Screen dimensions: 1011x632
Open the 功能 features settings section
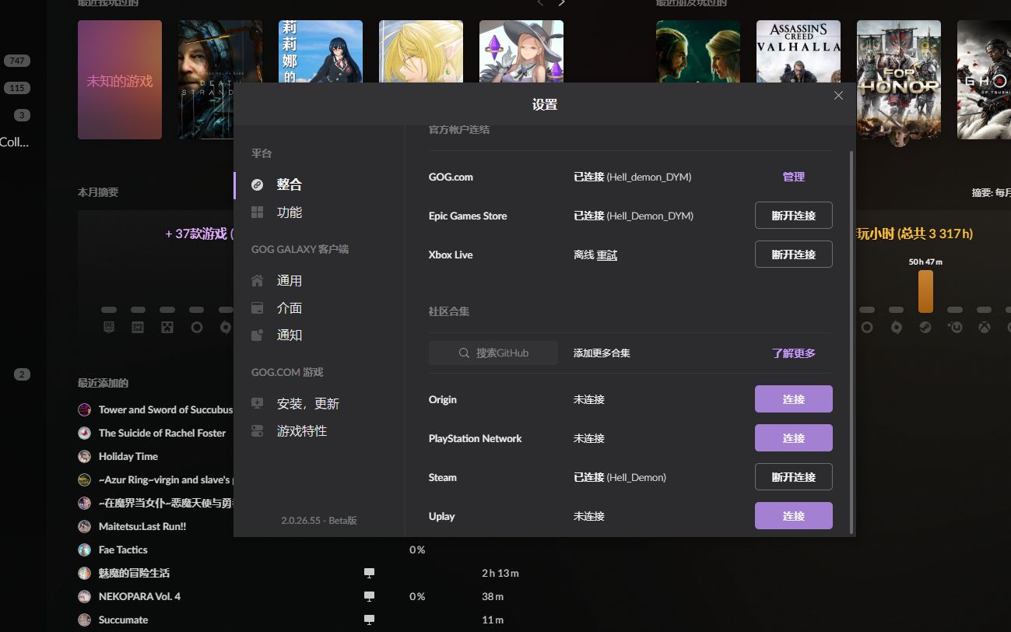pos(289,212)
